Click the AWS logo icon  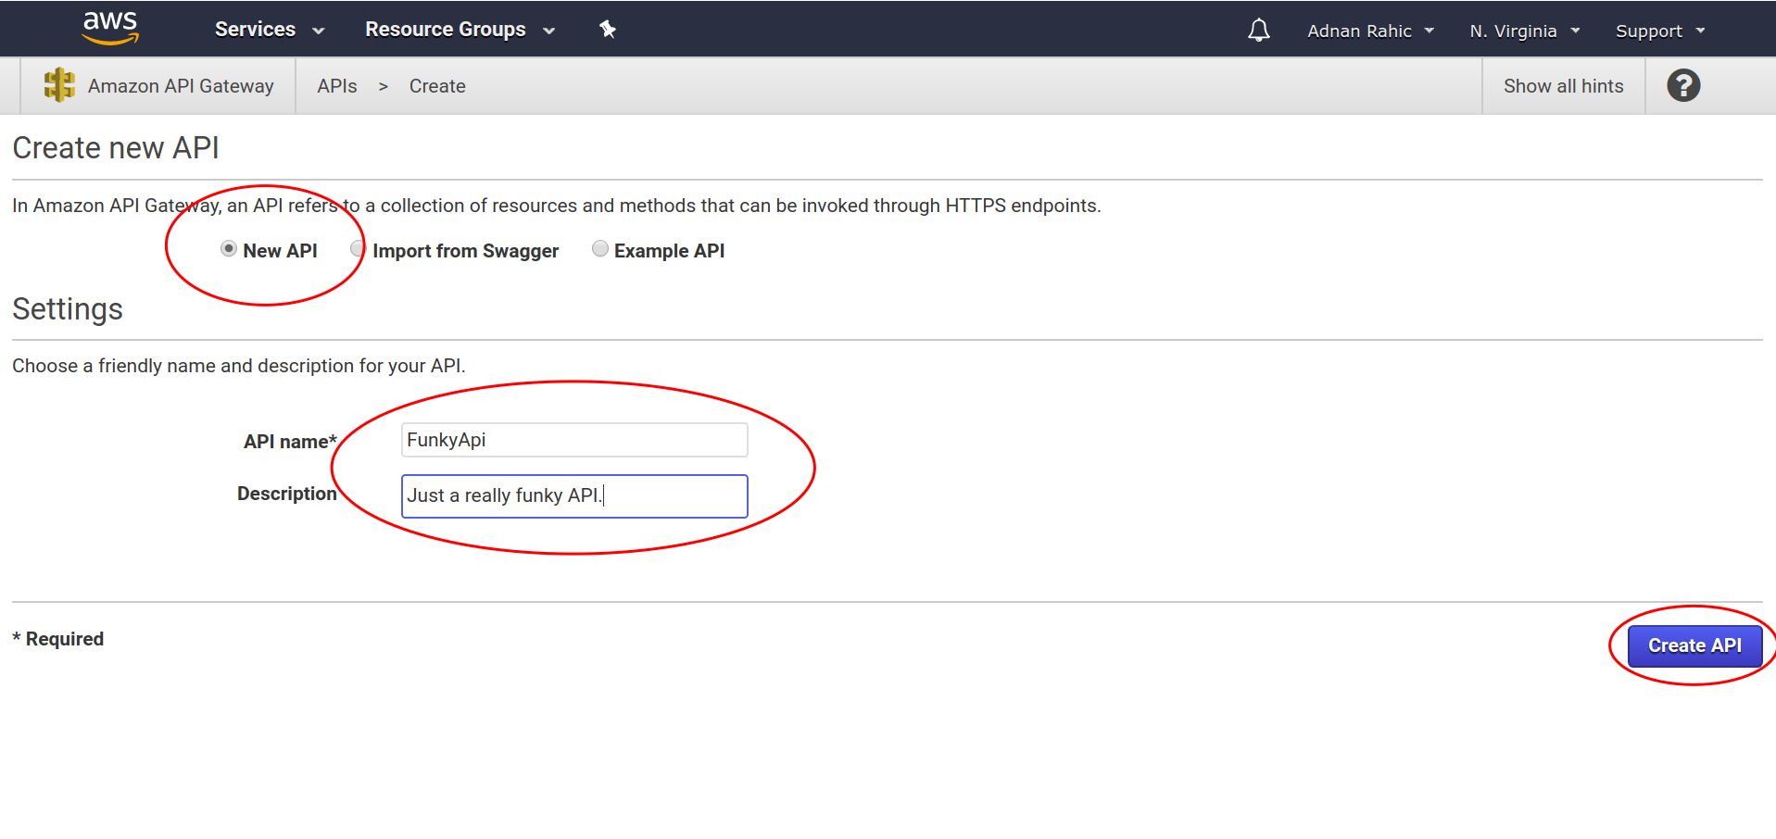tap(110, 28)
